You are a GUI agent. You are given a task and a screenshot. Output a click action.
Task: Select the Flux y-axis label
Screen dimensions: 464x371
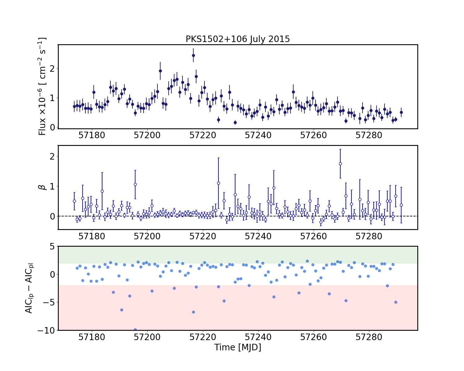pos(42,86)
